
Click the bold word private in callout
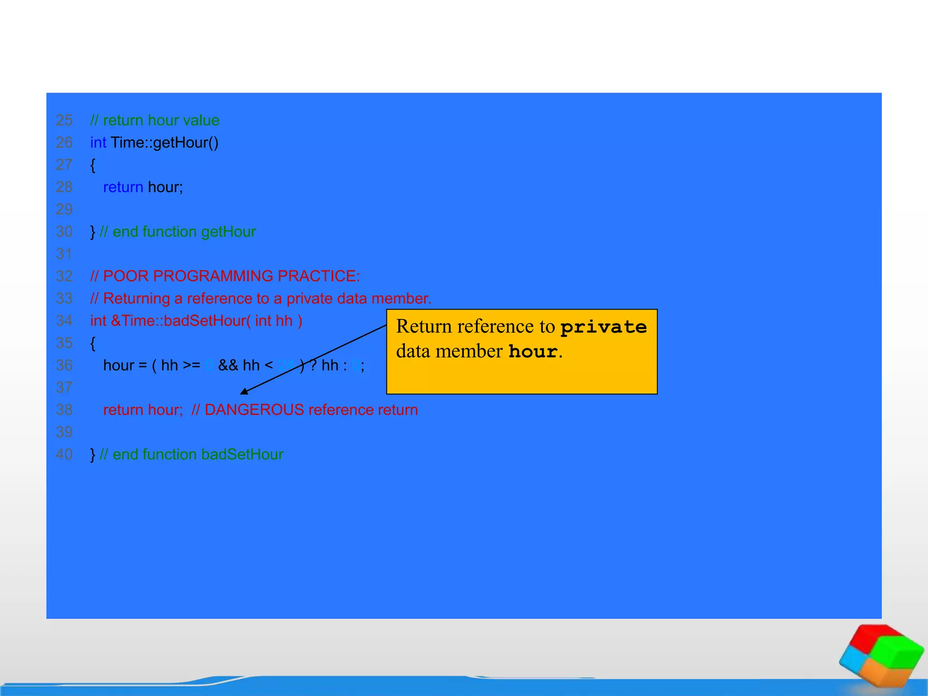(x=603, y=327)
